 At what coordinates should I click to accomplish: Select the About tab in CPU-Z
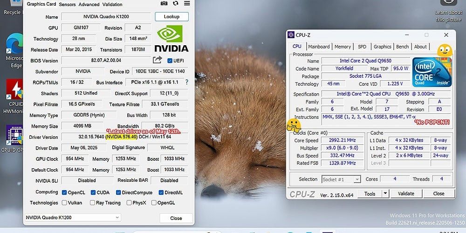tap(420, 47)
